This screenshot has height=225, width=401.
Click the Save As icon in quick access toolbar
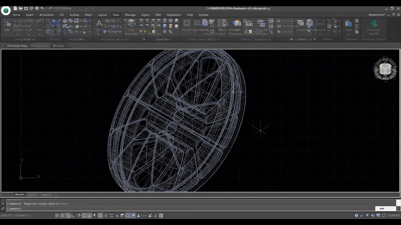[31, 8]
